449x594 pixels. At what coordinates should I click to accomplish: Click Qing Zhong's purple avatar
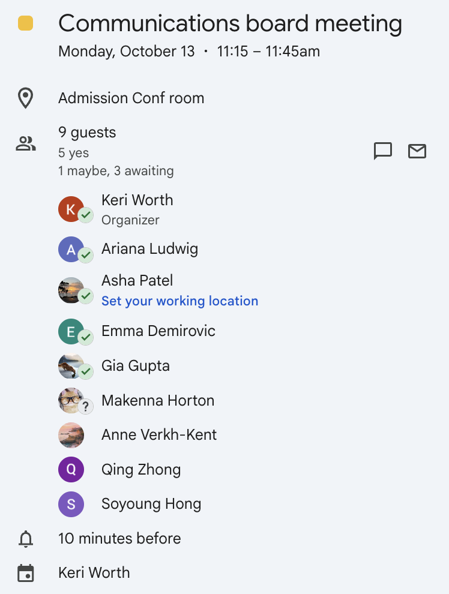71,470
